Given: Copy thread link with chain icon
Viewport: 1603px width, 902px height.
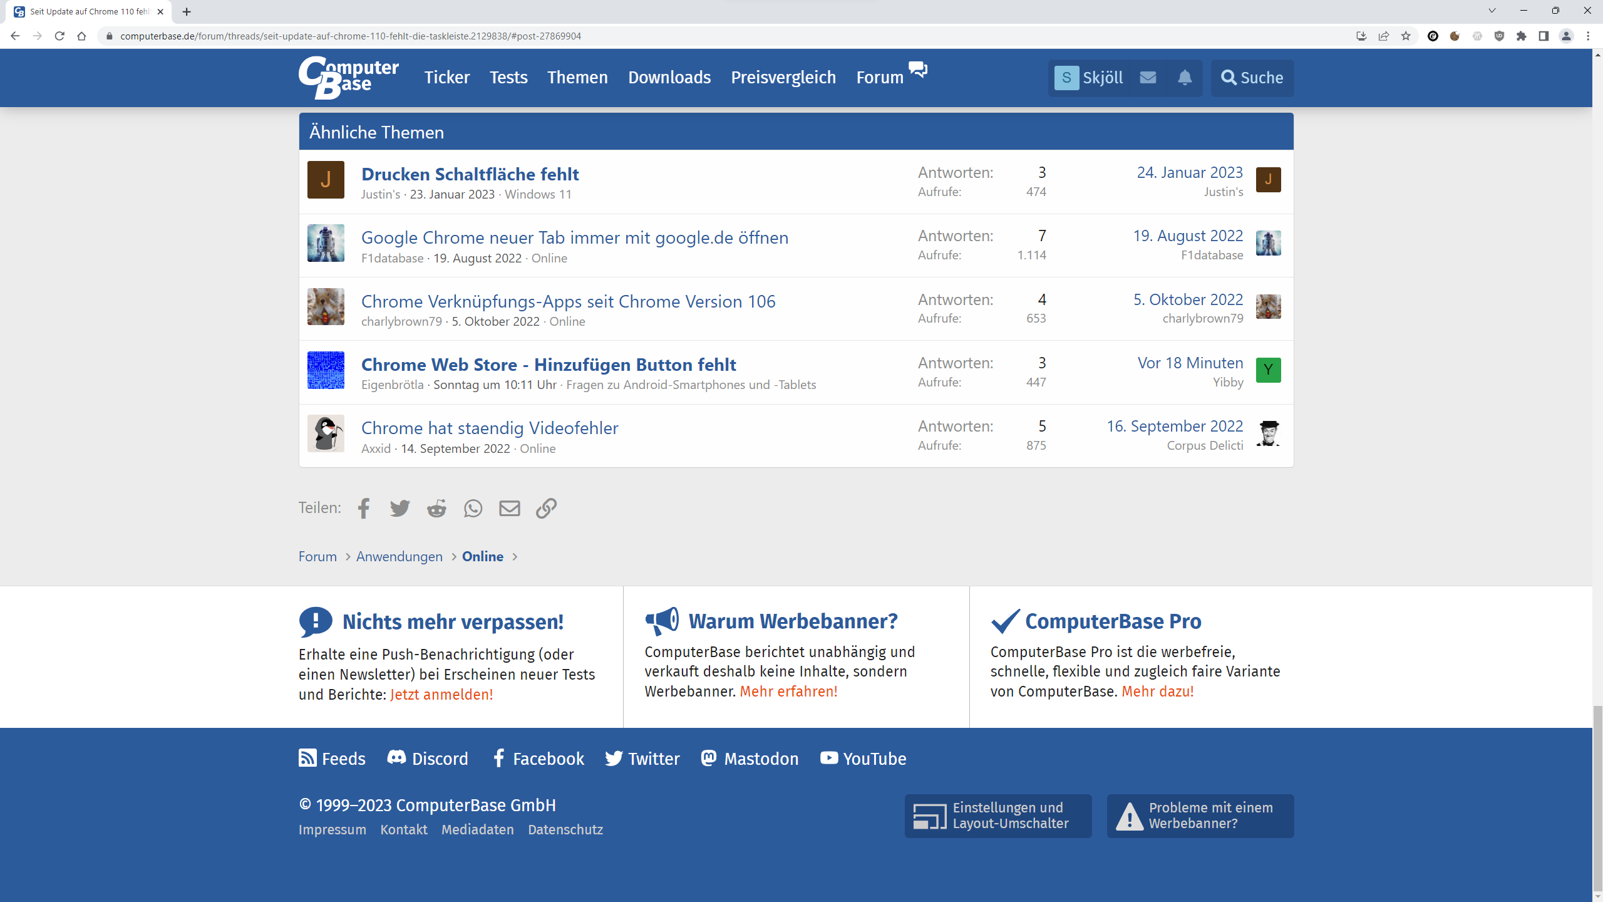Looking at the screenshot, I should (546, 508).
